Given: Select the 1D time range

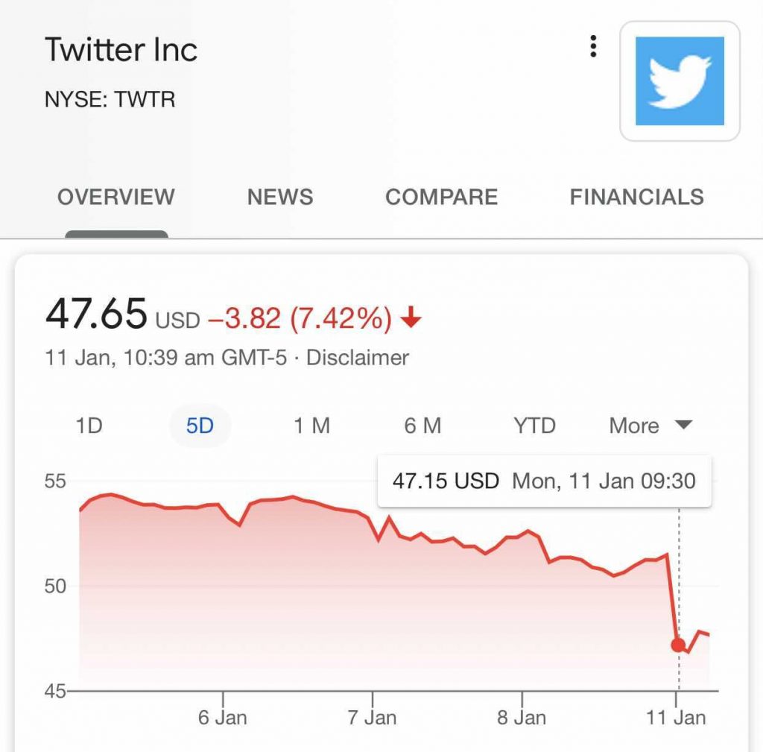Looking at the screenshot, I should tap(89, 426).
